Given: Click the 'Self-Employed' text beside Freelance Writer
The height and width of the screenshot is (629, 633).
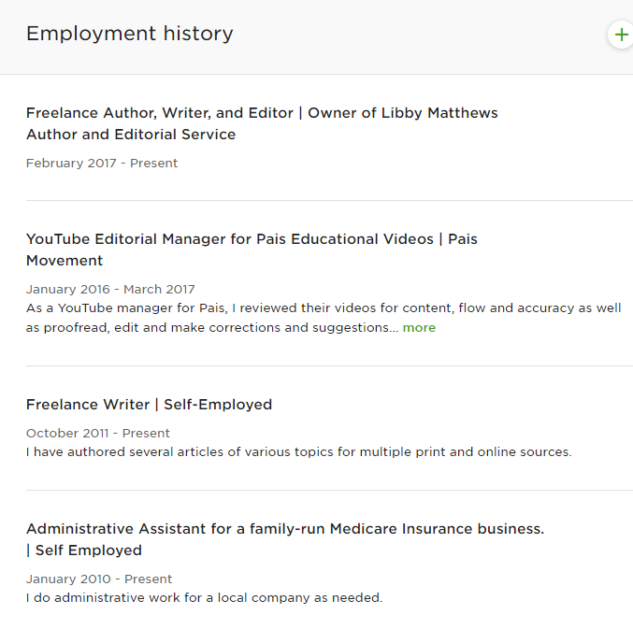Looking at the screenshot, I should point(218,405).
